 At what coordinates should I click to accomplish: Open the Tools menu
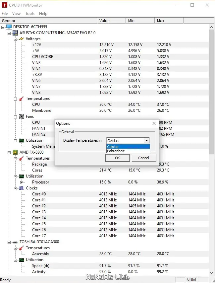pos(30,14)
